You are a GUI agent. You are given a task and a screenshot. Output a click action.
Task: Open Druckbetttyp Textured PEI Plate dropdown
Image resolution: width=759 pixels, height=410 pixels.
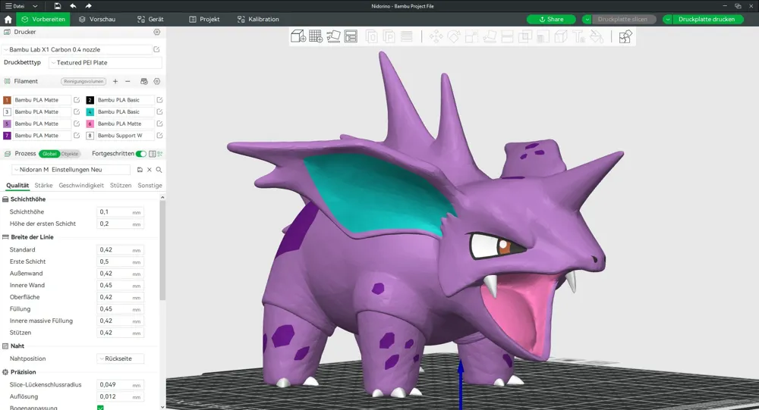106,62
